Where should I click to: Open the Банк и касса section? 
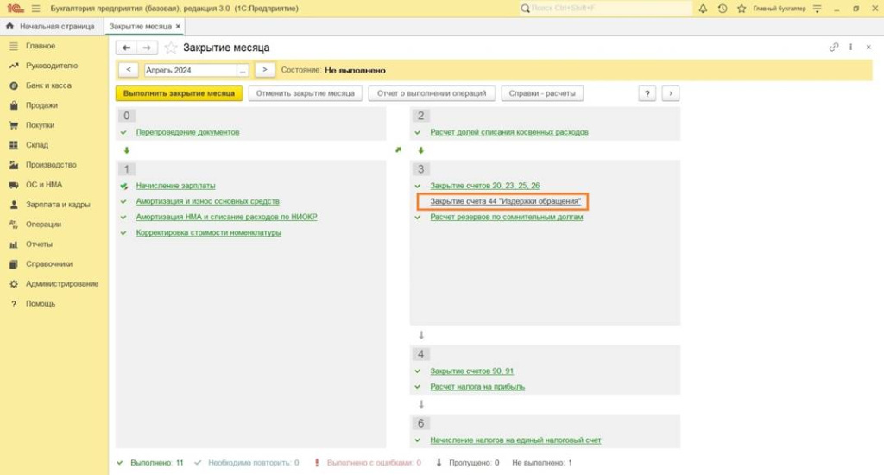pos(48,85)
